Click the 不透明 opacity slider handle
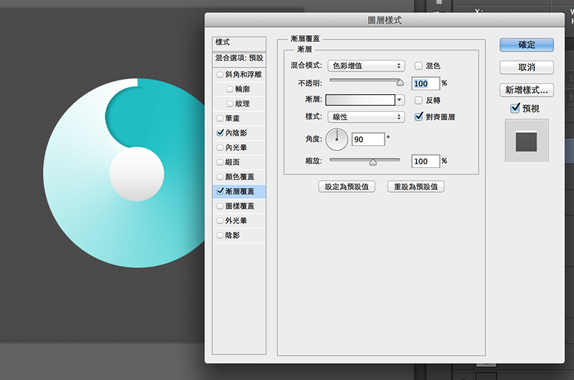Image resolution: width=574 pixels, height=380 pixels. [x=400, y=83]
